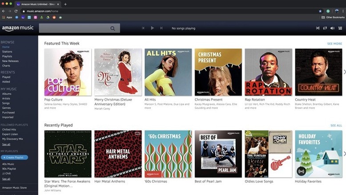Open the 90s Playlist
The image size is (346, 195).
(x=9, y=169)
